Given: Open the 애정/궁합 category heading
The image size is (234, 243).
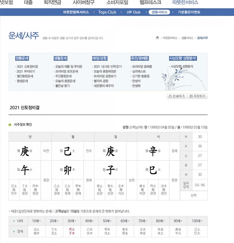Looking at the screenshot, I should tap(100, 58).
